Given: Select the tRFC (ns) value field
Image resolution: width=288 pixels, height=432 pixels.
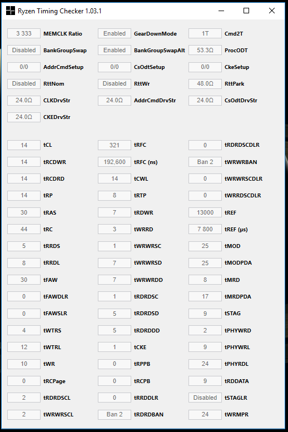Looking at the screenshot, I should (x=115, y=162).
